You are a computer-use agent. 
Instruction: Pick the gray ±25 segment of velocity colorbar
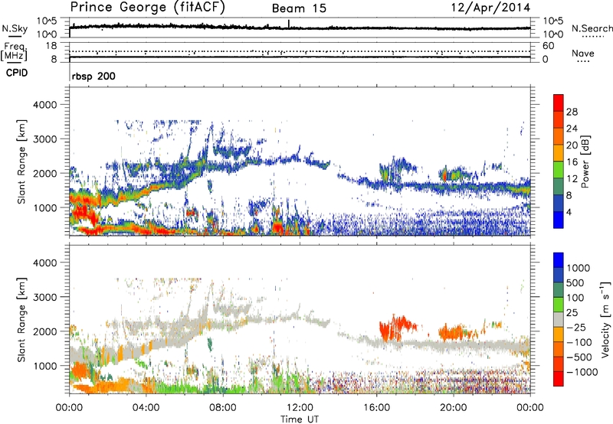559,320
